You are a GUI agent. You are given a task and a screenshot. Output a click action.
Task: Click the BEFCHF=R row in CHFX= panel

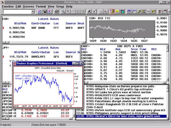coord(37,110)
